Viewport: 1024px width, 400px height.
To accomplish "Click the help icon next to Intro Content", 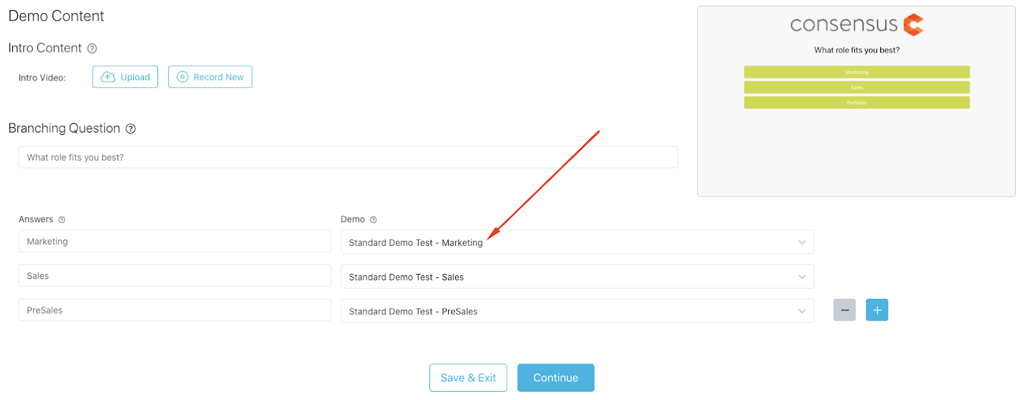I will 92,49.
